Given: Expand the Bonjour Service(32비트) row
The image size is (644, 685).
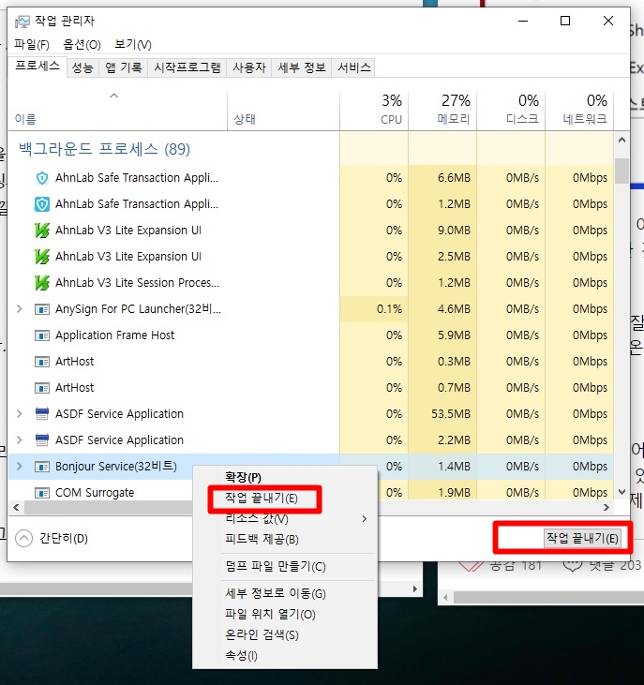Looking at the screenshot, I should point(20,466).
